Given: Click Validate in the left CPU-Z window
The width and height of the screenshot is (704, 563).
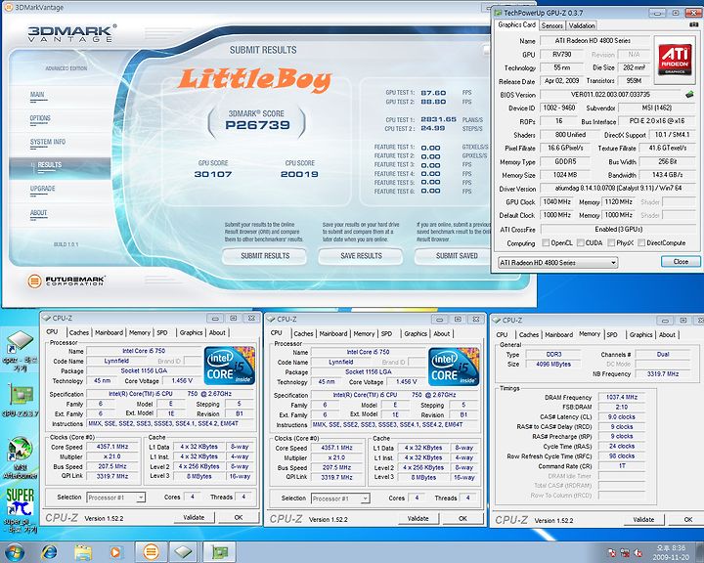Looking at the screenshot, I should click(x=194, y=517).
